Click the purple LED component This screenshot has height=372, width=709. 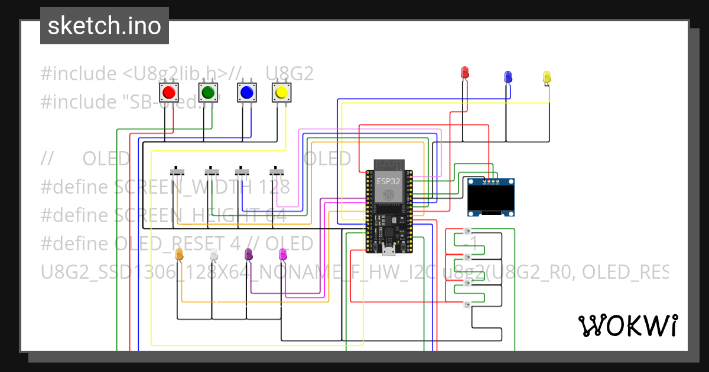point(248,254)
